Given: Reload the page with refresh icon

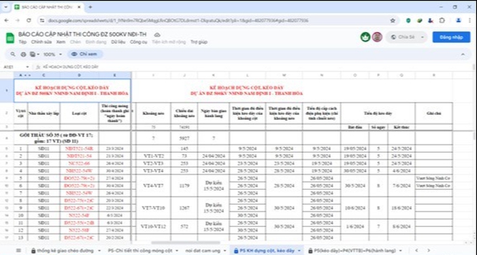Looking at the screenshot, I should tap(29, 20).
